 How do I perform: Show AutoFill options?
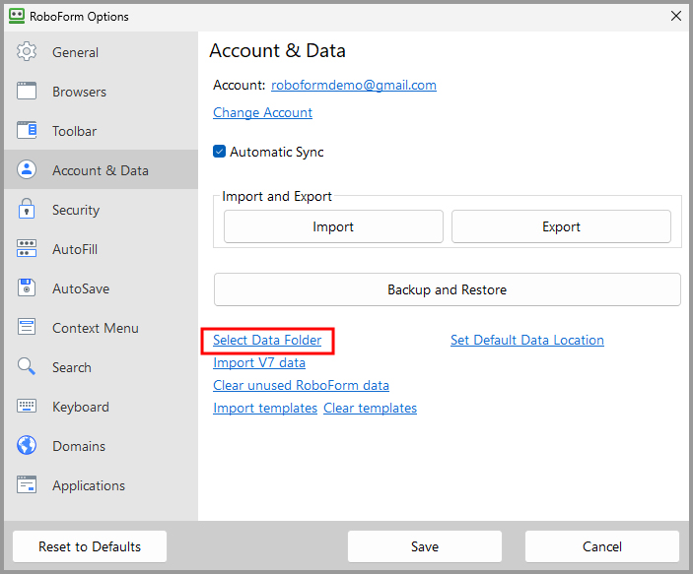coord(102,248)
